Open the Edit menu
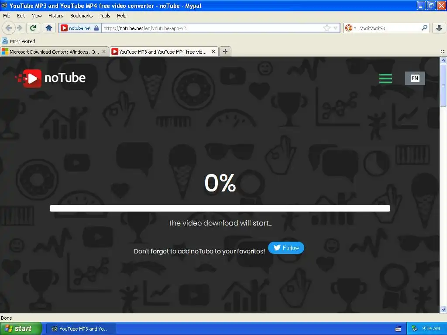 tap(21, 16)
